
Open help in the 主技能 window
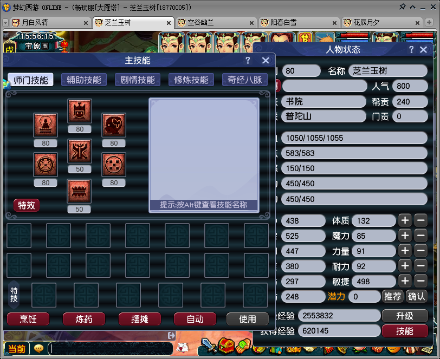point(248,60)
